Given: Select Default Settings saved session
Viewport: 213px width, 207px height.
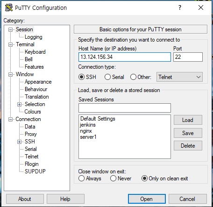Looking at the screenshot, I should [98, 119].
